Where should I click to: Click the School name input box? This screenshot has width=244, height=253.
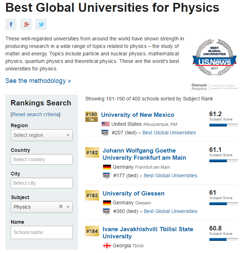[x=42, y=232]
